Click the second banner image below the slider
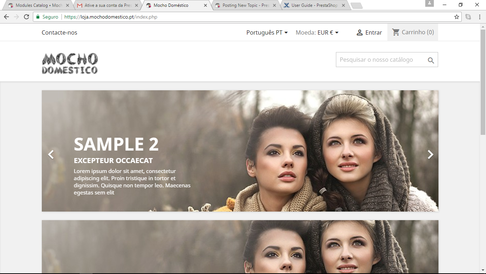 240,247
